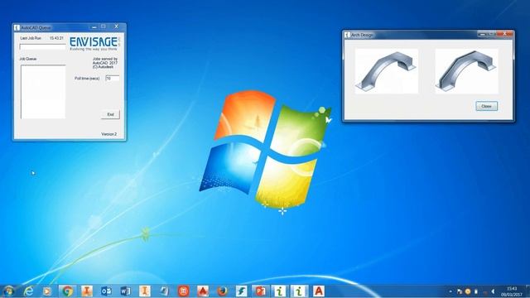Click the Close button in Arch Design
Viewport: 530px width, 298px height.
486,106
